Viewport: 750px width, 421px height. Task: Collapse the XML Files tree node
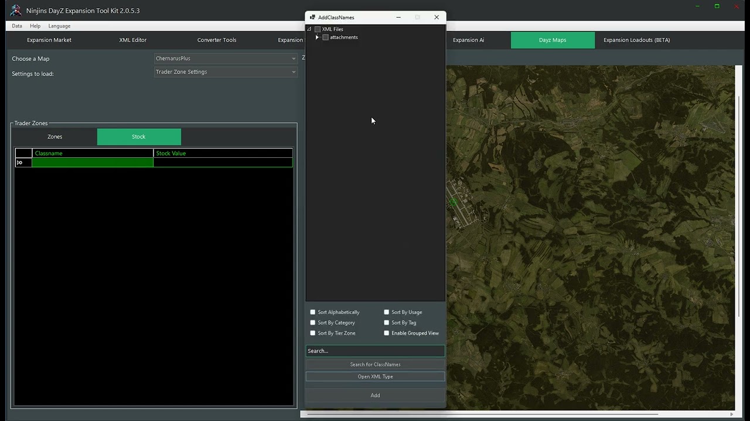pos(309,29)
